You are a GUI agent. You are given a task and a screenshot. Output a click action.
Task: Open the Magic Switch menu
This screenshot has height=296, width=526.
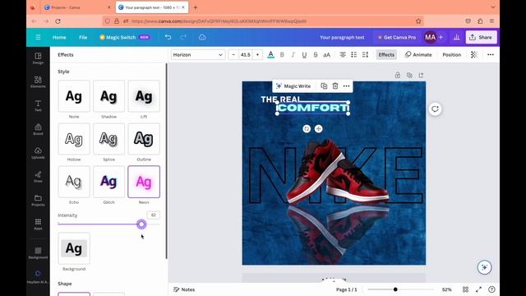coord(124,37)
